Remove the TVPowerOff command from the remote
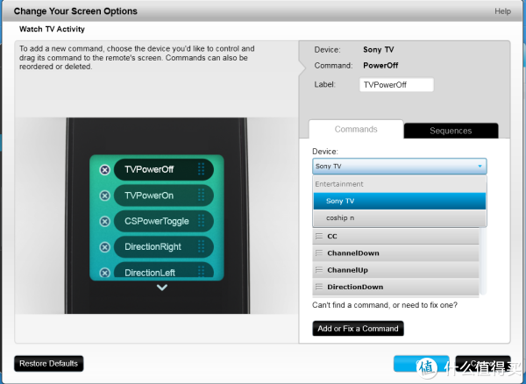This screenshot has height=384, width=526. [x=105, y=169]
